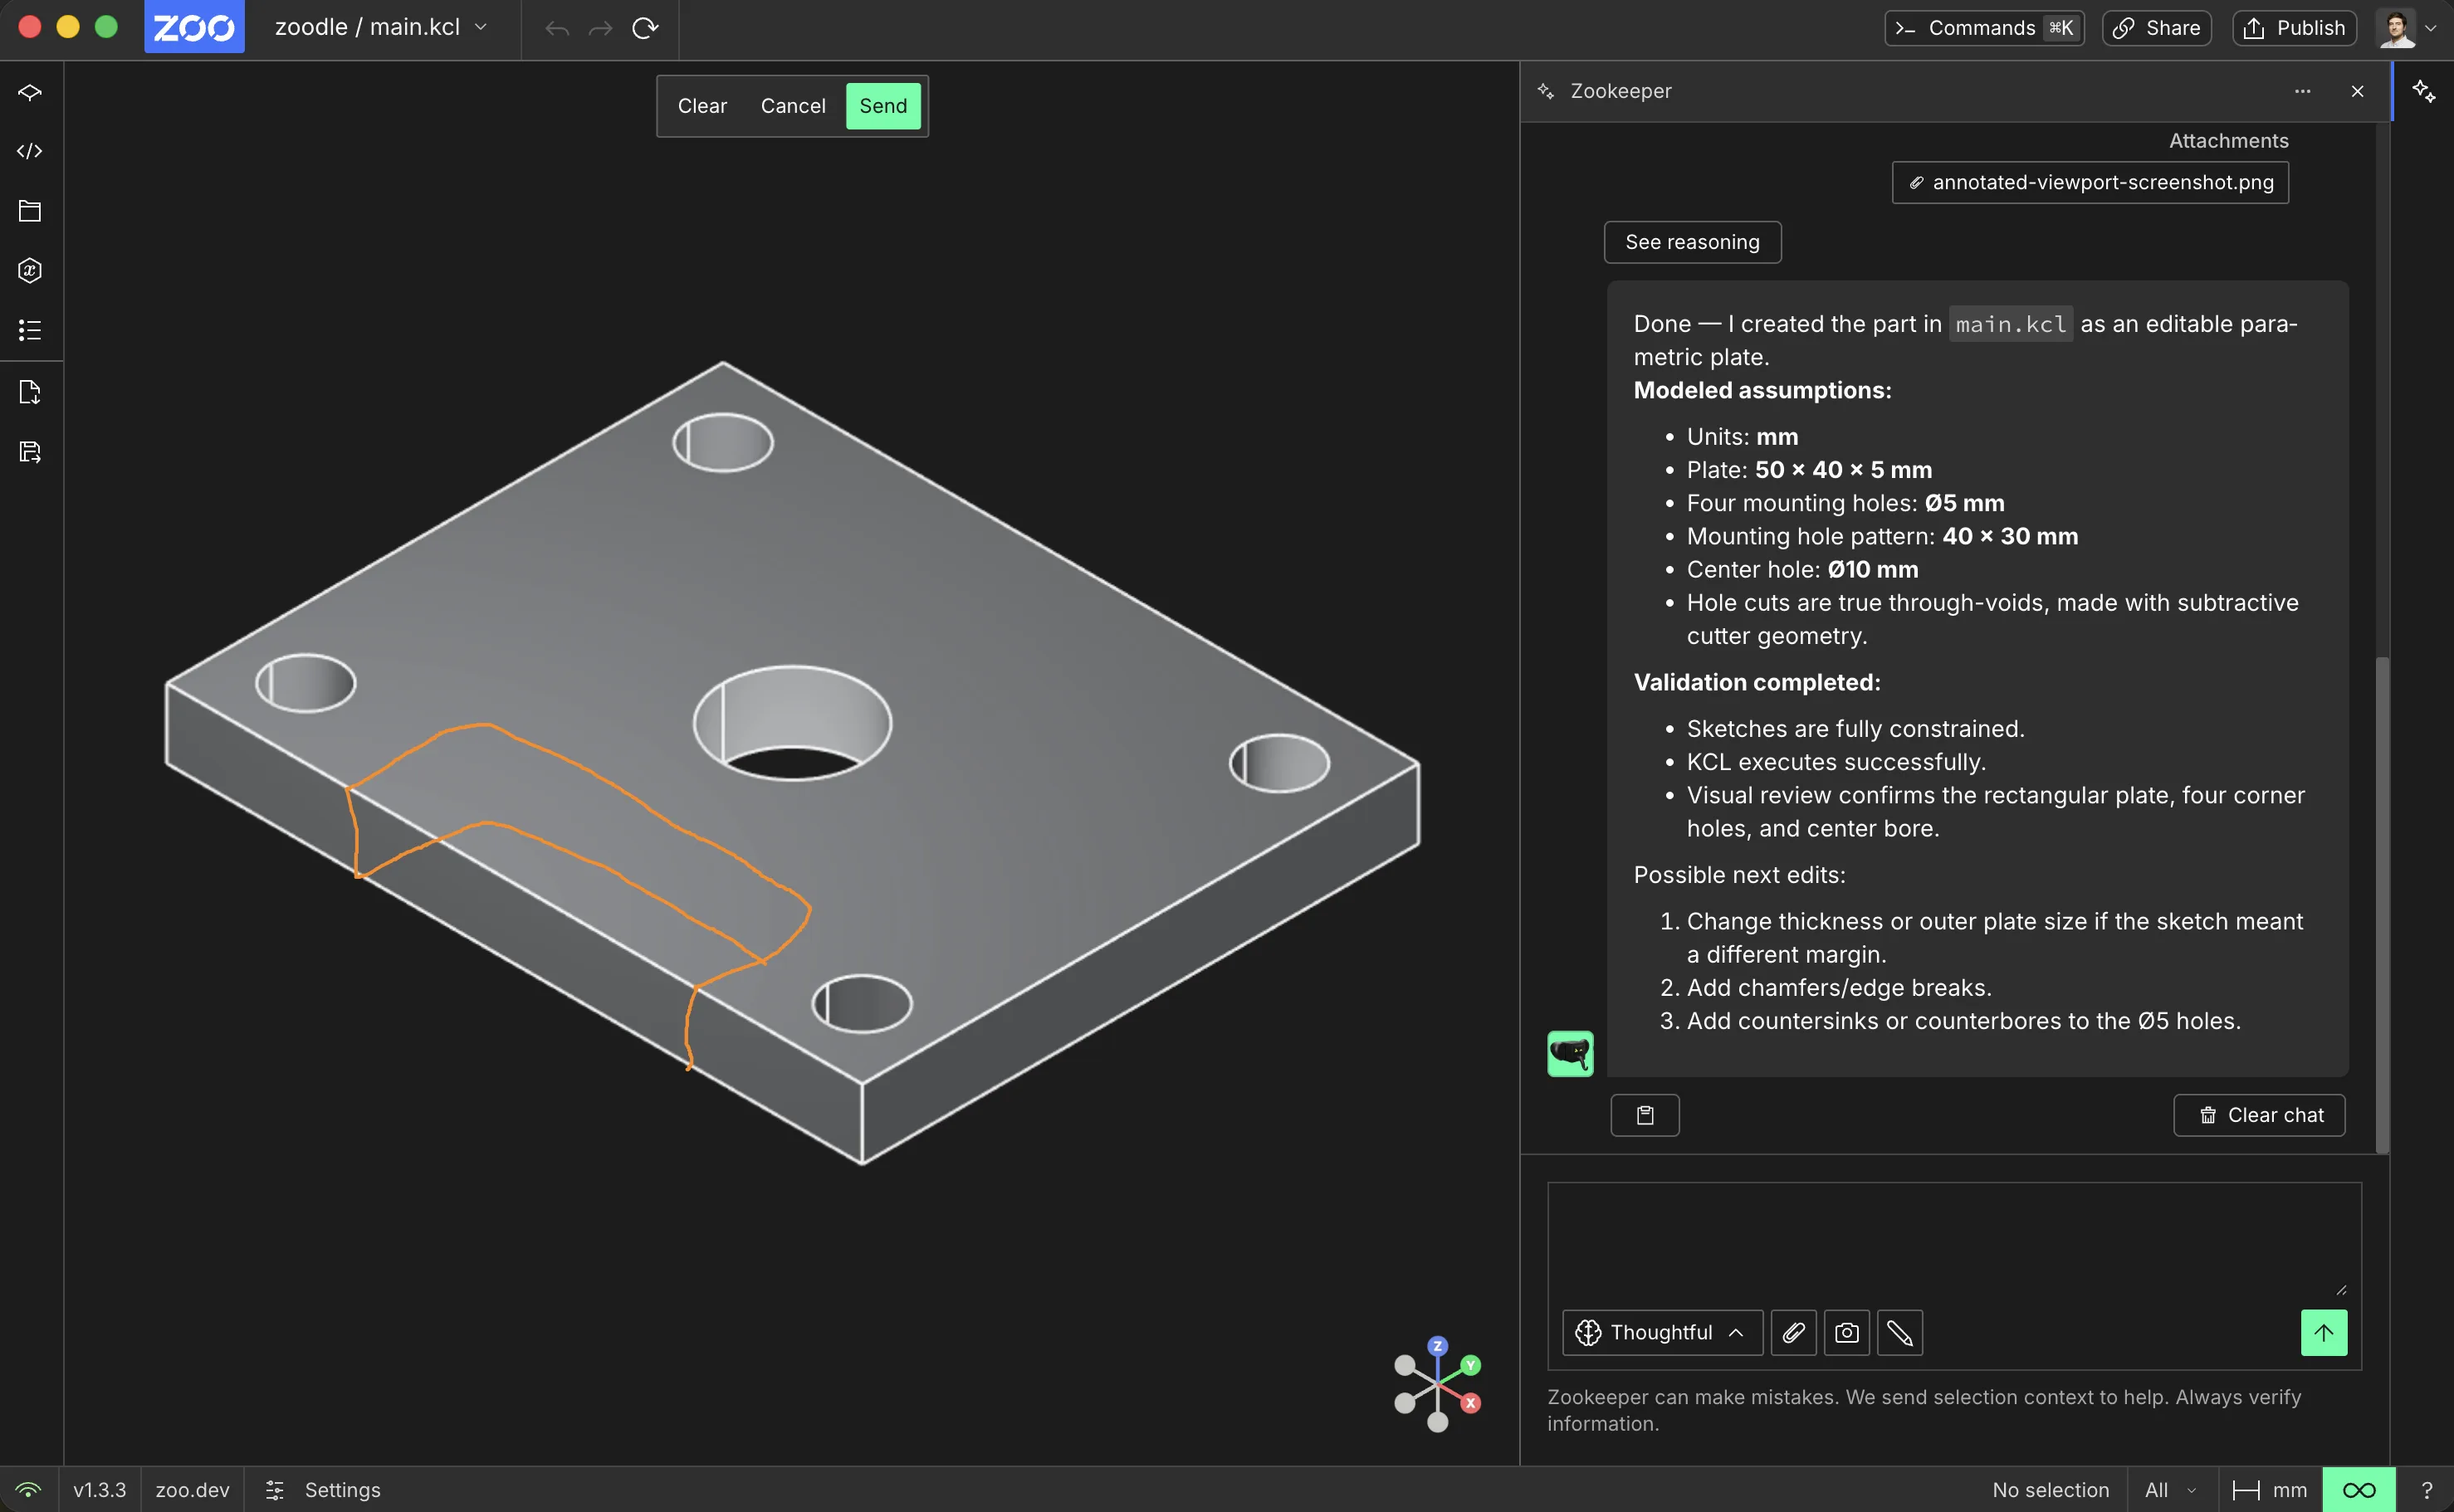Image resolution: width=2454 pixels, height=1512 pixels.
Task: Submit prompt with the green arrow button
Action: click(2324, 1333)
